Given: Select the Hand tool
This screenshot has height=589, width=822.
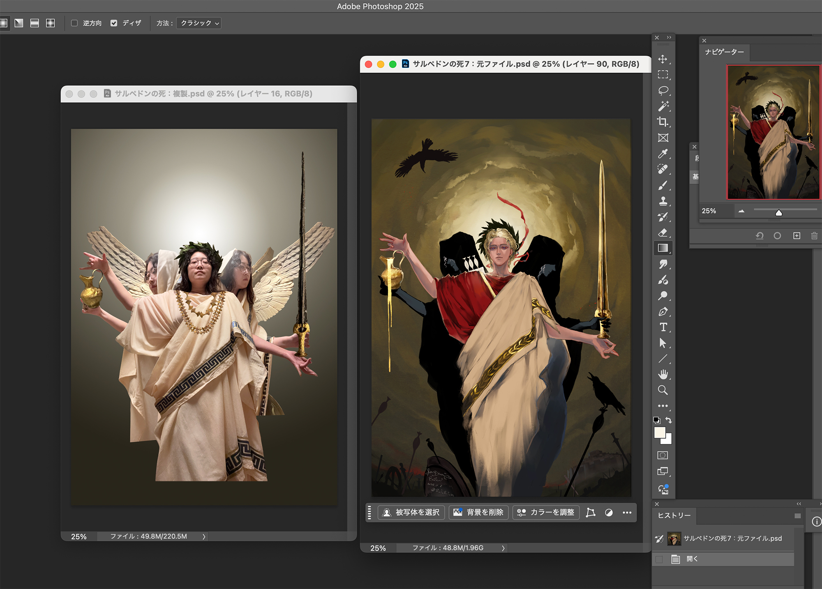Looking at the screenshot, I should click(663, 374).
